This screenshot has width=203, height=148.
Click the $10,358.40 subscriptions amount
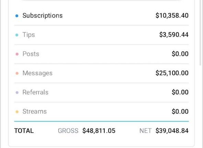172,15
